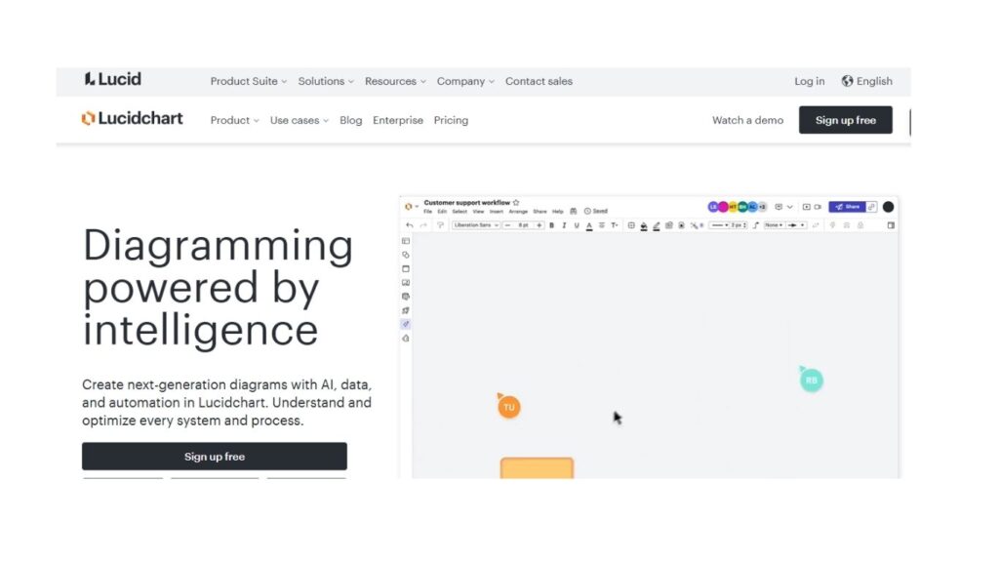Click the video camera icon in editor
Viewport: 999px width, 562px height.
click(x=818, y=207)
